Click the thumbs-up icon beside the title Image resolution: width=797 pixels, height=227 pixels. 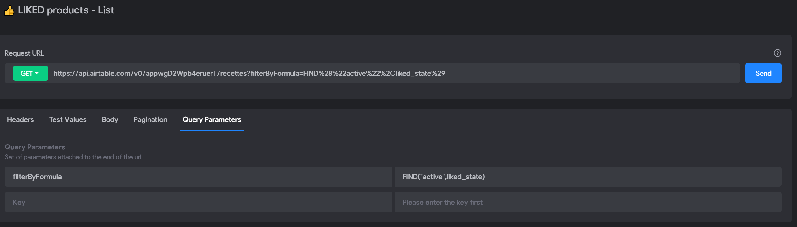tap(9, 10)
